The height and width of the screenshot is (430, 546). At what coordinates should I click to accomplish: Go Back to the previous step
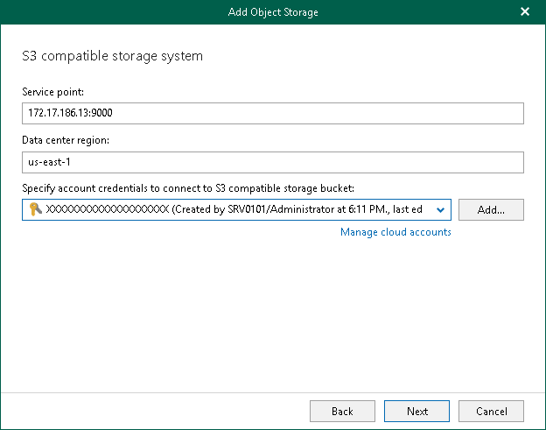point(342,411)
